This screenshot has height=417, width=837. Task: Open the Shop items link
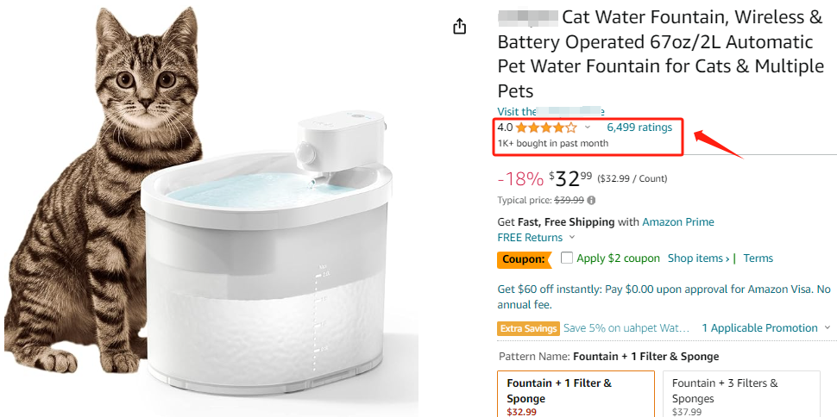click(699, 258)
